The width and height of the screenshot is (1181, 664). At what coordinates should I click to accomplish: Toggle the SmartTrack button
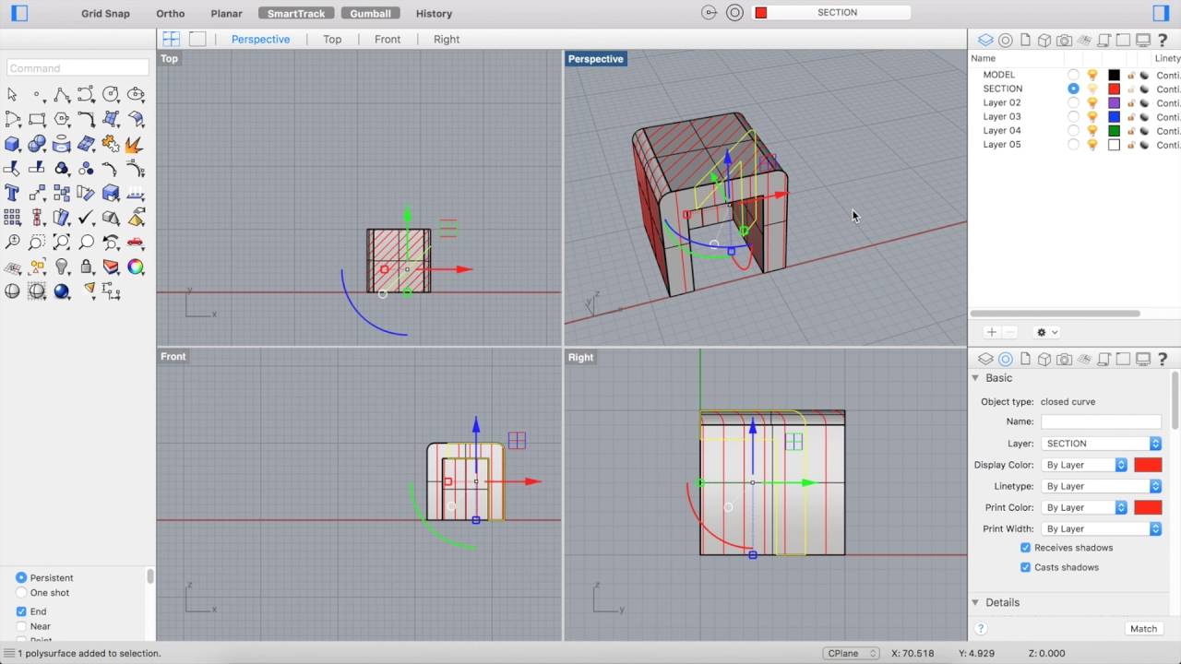click(296, 14)
